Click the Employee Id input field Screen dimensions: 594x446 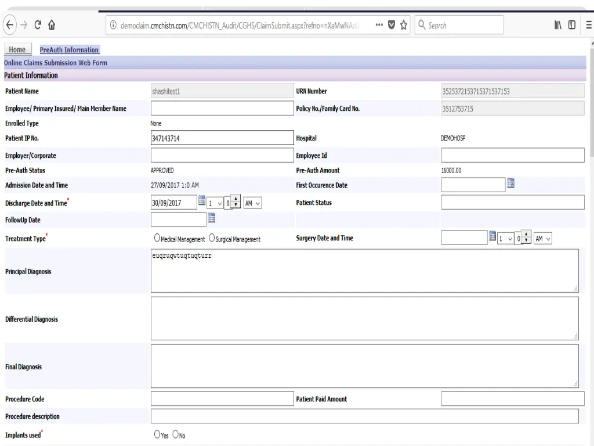[x=513, y=156]
